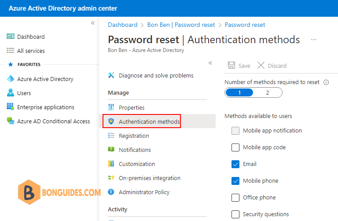Open Bon Ben | Password reset breadcrumb
Viewport: 338px width, 221px height.
[x=181, y=25]
